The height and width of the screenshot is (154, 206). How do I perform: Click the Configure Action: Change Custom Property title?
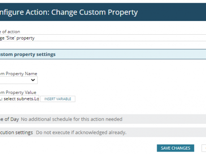pyautogui.click(x=69, y=12)
